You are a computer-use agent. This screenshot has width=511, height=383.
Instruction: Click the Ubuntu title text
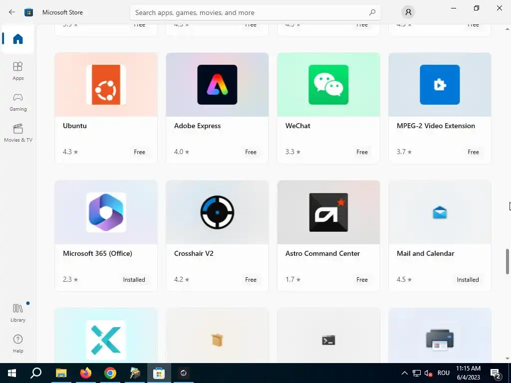click(x=75, y=126)
